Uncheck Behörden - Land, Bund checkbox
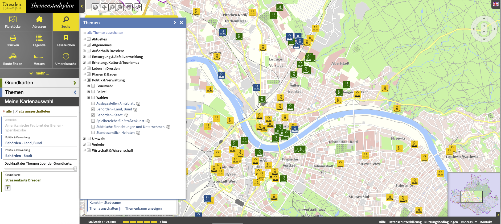 [93, 109]
